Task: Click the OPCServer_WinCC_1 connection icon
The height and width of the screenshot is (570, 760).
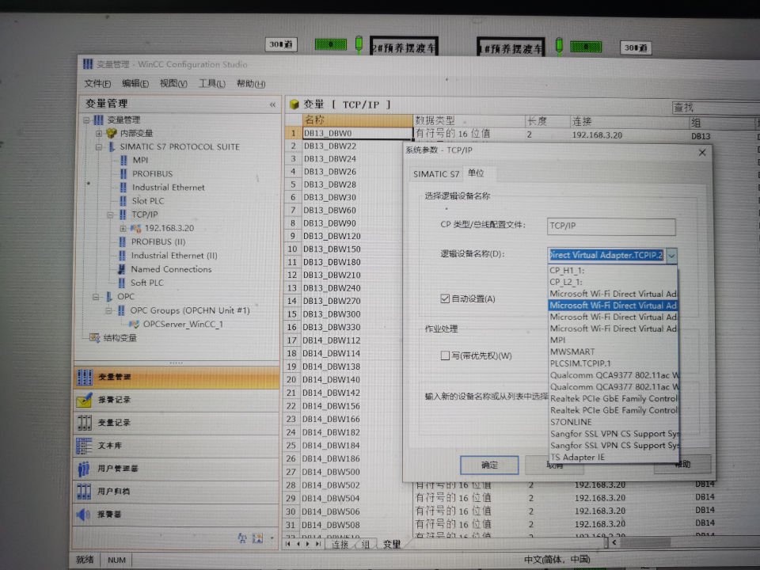Action: pos(134,324)
